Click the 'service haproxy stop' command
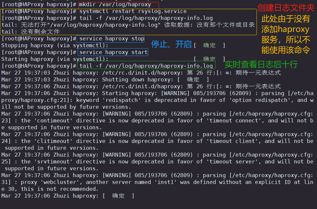Screen dimensions: 317x209 [112, 39]
